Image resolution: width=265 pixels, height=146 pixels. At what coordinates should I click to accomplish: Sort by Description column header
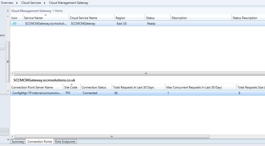(201, 18)
